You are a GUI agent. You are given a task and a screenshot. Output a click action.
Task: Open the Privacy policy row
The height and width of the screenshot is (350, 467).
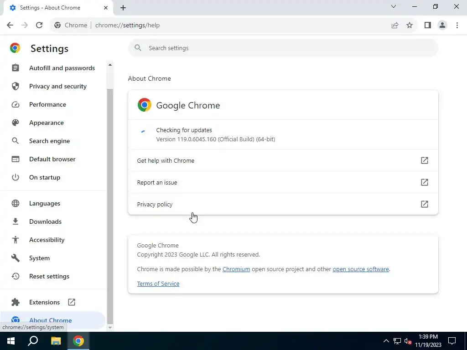pos(283,204)
